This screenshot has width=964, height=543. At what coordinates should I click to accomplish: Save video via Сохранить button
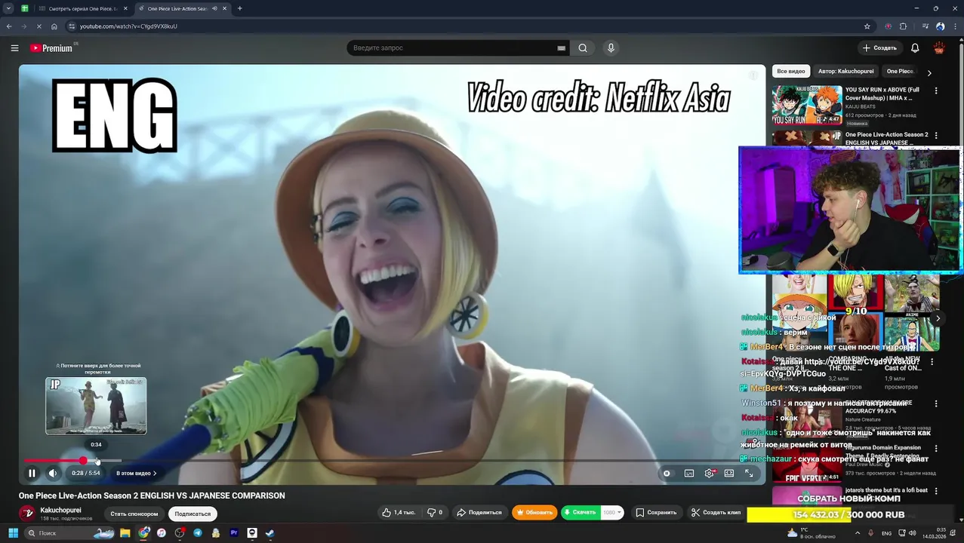click(x=656, y=512)
